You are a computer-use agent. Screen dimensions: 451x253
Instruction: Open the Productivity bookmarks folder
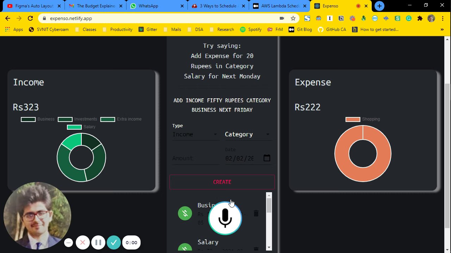(x=117, y=30)
